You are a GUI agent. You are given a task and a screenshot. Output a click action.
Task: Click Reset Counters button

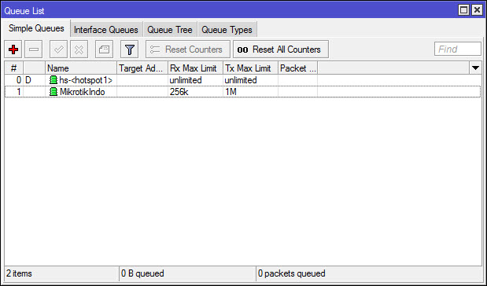[x=188, y=49]
